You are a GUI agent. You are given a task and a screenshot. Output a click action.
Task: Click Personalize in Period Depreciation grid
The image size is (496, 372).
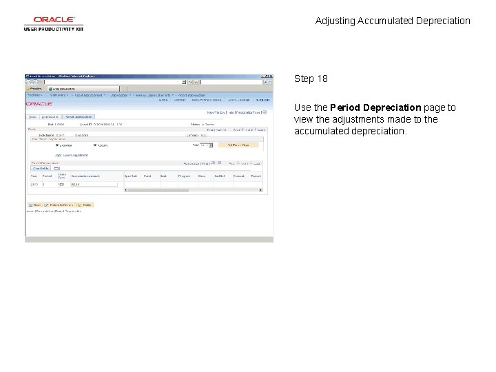(x=192, y=163)
